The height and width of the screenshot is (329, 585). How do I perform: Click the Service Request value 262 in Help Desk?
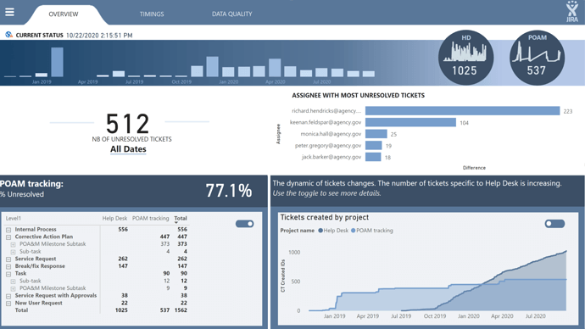[x=123, y=259]
